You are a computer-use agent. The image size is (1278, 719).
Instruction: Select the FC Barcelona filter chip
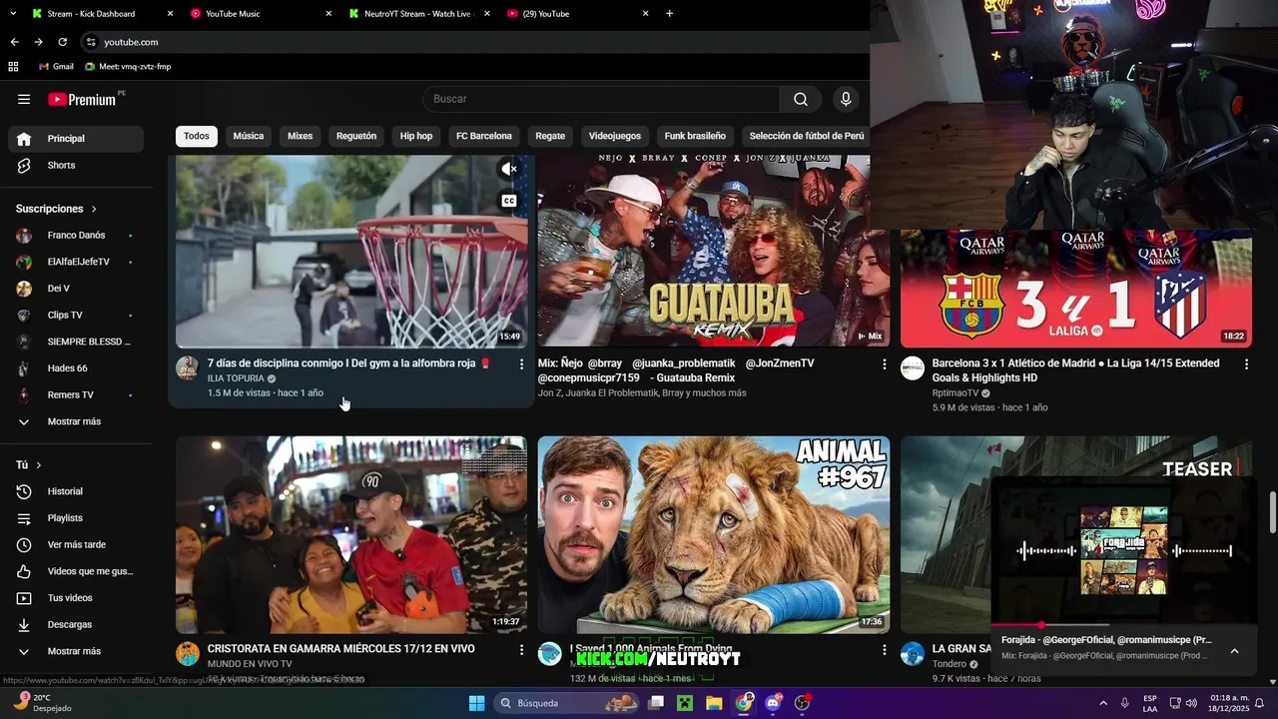tap(484, 136)
